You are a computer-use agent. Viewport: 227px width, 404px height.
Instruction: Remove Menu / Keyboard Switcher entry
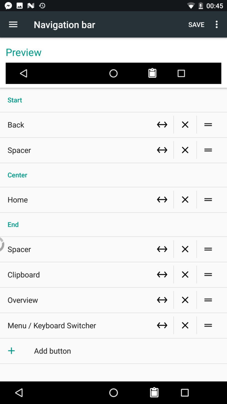coord(185,326)
